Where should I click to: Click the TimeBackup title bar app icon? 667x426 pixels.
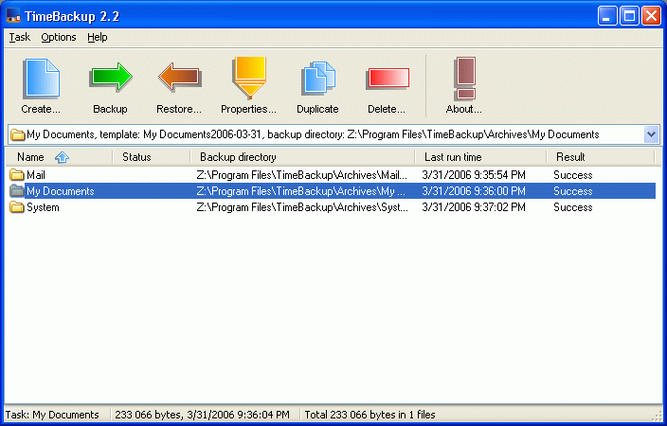pyautogui.click(x=13, y=16)
